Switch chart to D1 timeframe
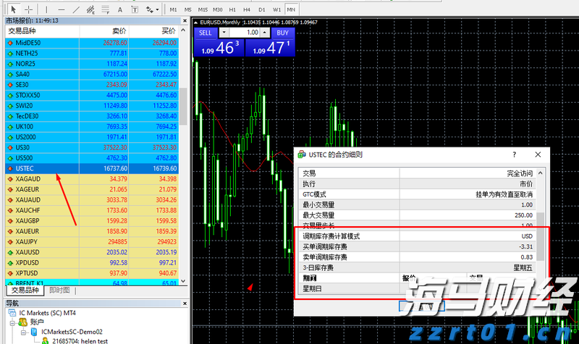Image resolution: width=579 pixels, height=344 pixels. point(262,10)
